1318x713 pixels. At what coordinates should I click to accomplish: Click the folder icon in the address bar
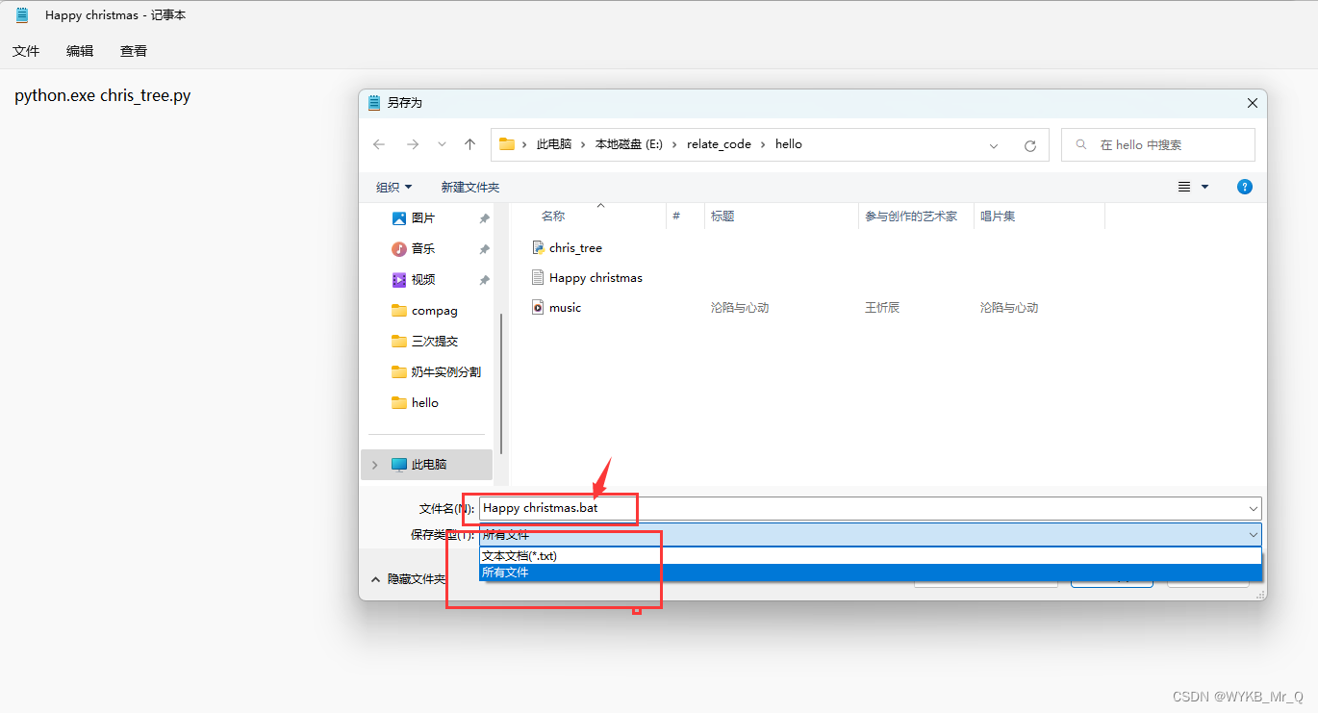pos(507,144)
